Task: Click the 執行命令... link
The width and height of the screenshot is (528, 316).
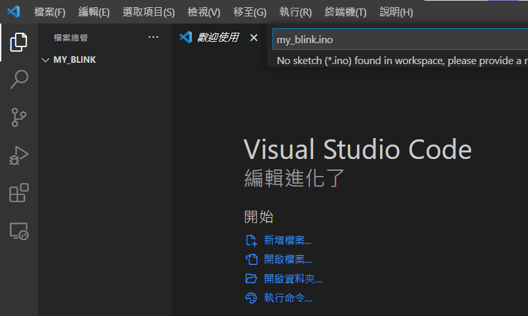Action: 288,298
